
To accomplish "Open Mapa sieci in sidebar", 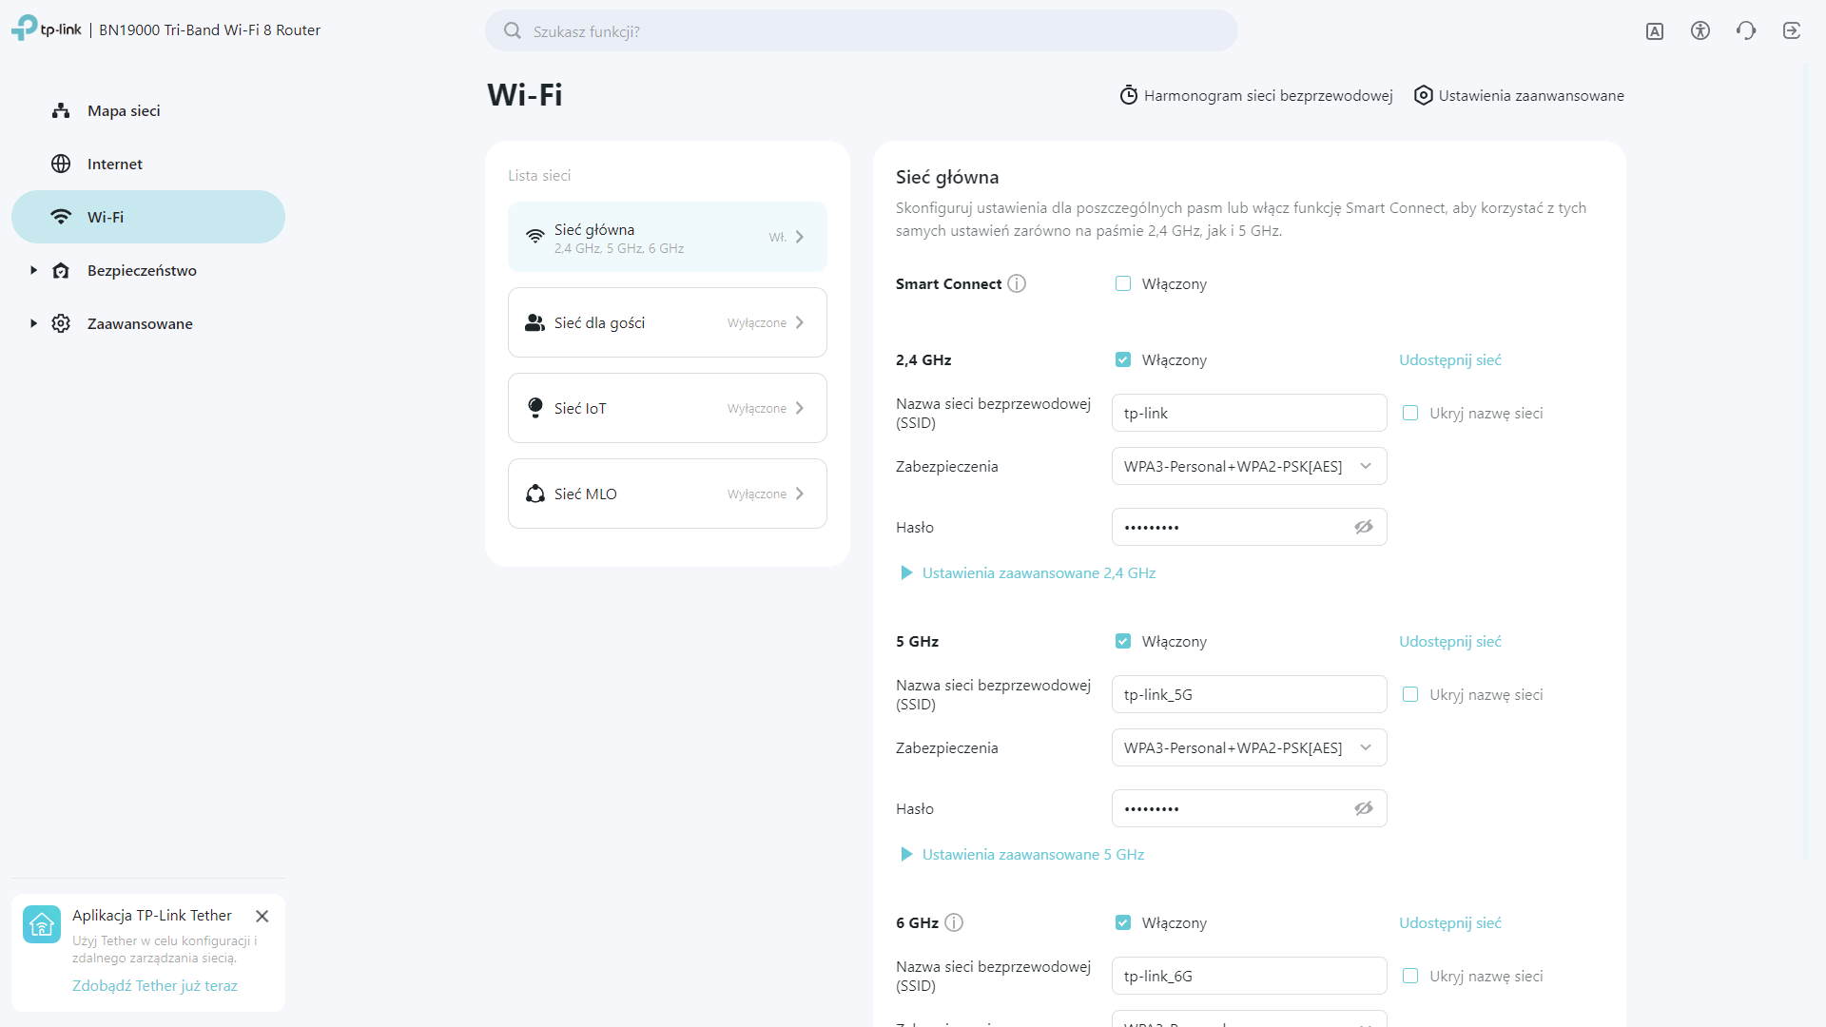I will coord(148,110).
